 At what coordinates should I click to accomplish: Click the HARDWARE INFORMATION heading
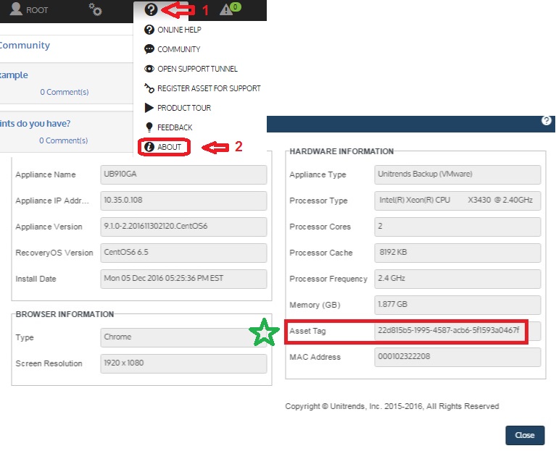341,151
